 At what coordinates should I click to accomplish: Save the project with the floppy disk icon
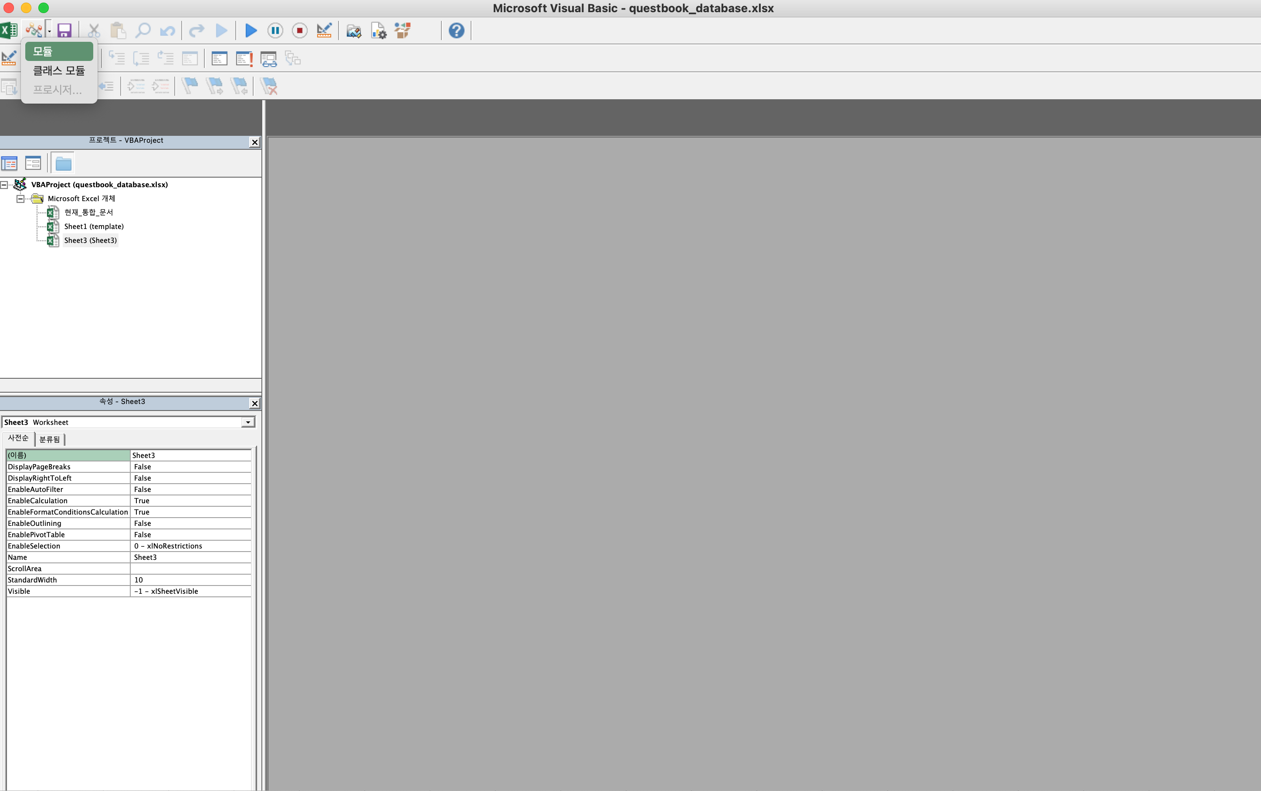(64, 31)
